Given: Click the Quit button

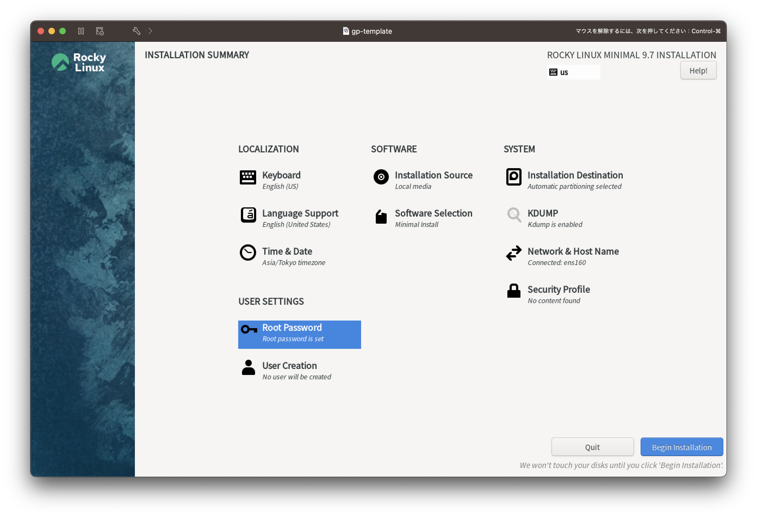Looking at the screenshot, I should click(x=592, y=447).
